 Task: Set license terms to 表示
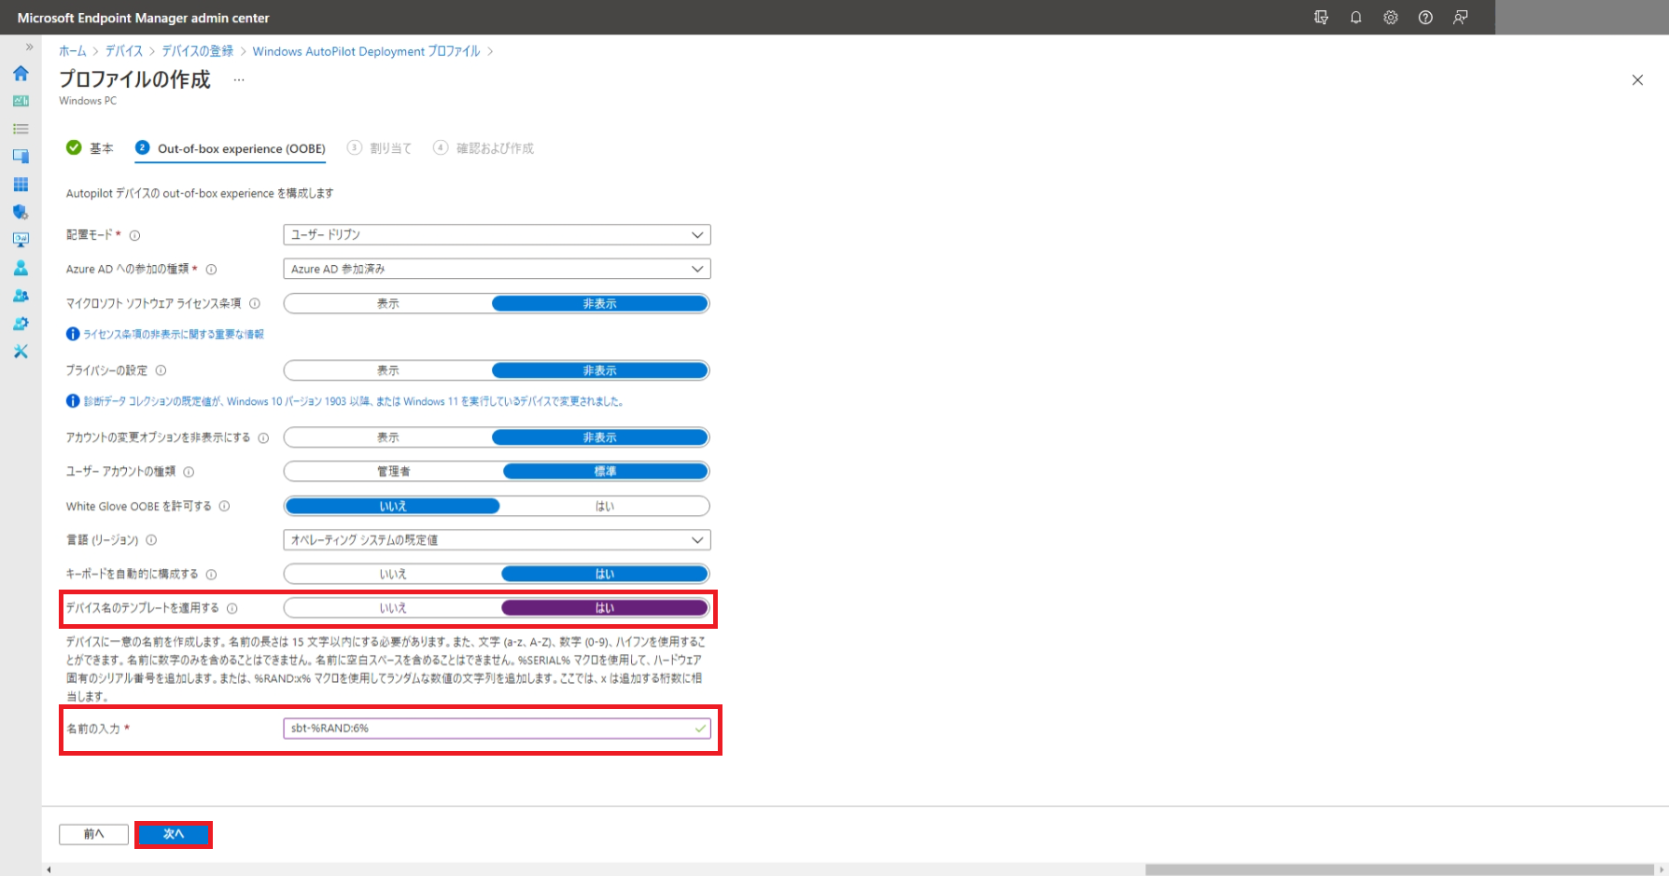pyautogui.click(x=388, y=303)
